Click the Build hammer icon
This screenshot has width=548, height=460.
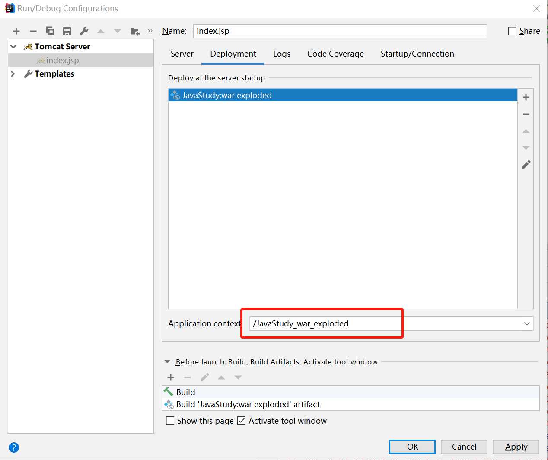(x=168, y=392)
